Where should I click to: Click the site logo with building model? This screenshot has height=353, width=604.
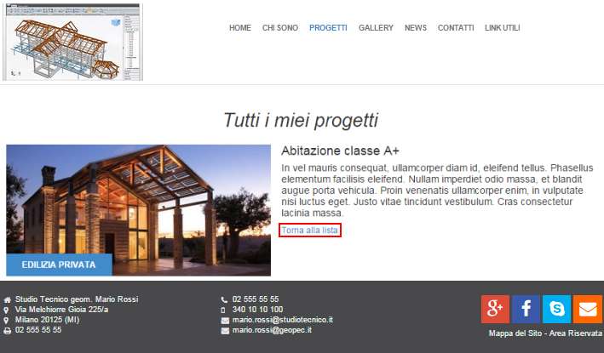[73, 43]
